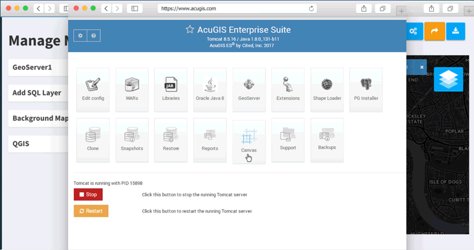Open the Clone tile

coord(93,140)
